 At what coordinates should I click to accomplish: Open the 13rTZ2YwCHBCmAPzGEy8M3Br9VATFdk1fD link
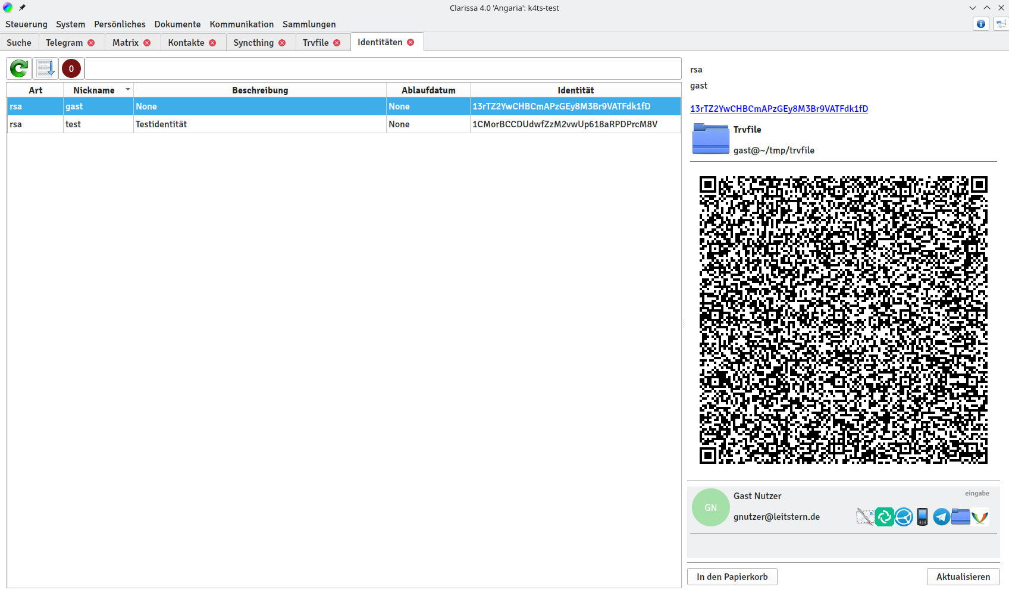(x=779, y=109)
